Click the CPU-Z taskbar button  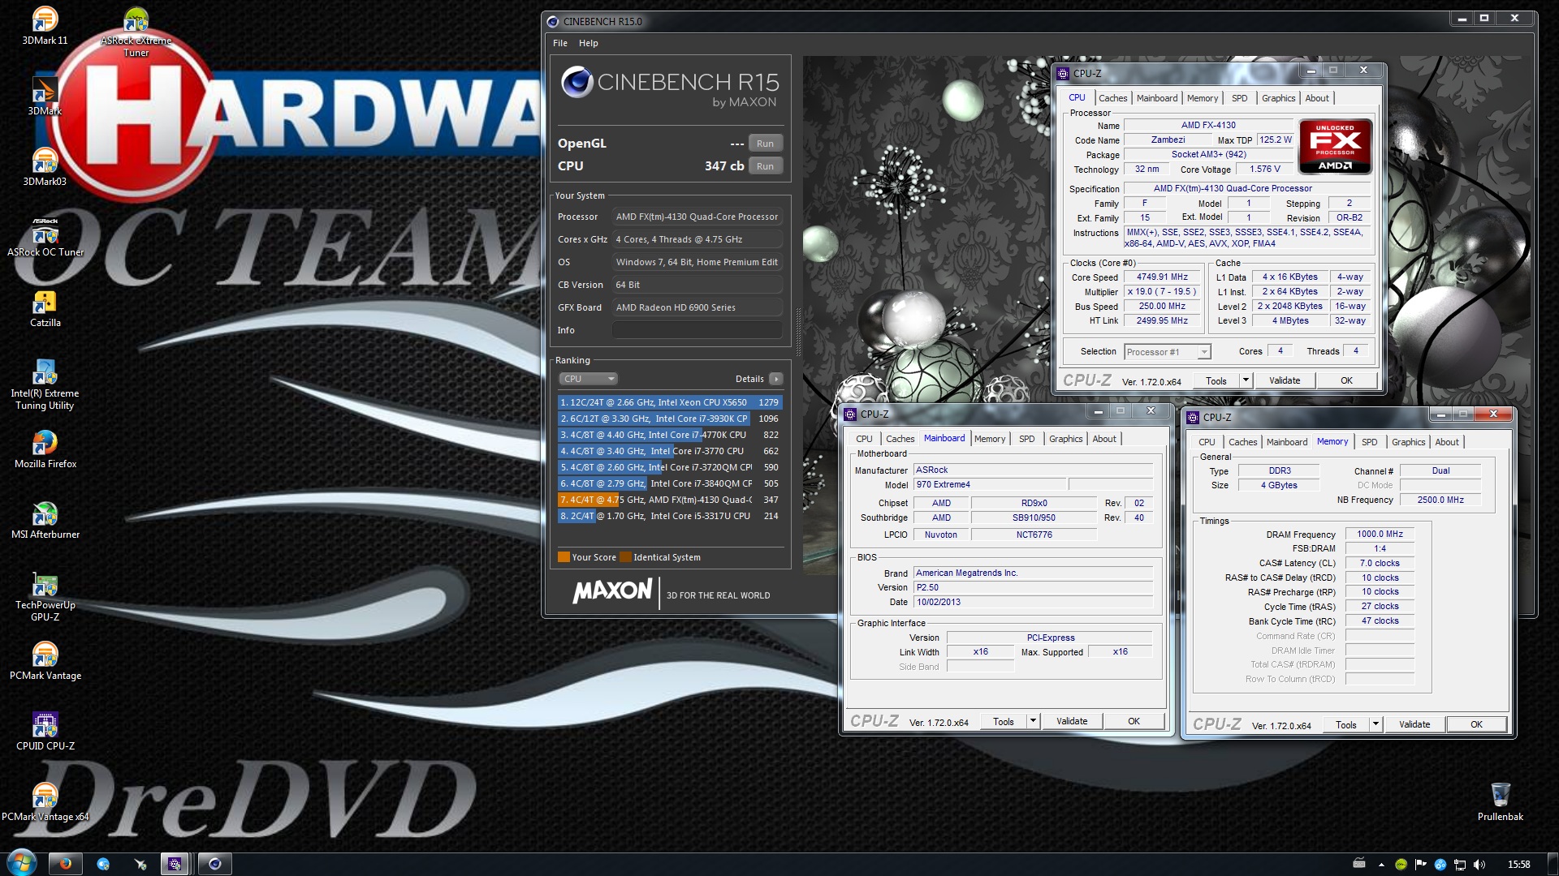pyautogui.click(x=175, y=864)
